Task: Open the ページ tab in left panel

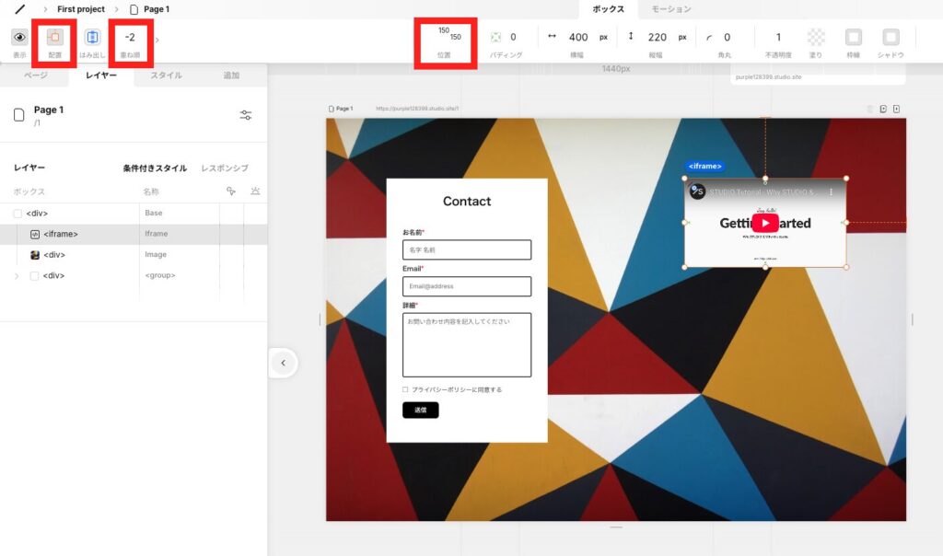Action: [x=36, y=75]
